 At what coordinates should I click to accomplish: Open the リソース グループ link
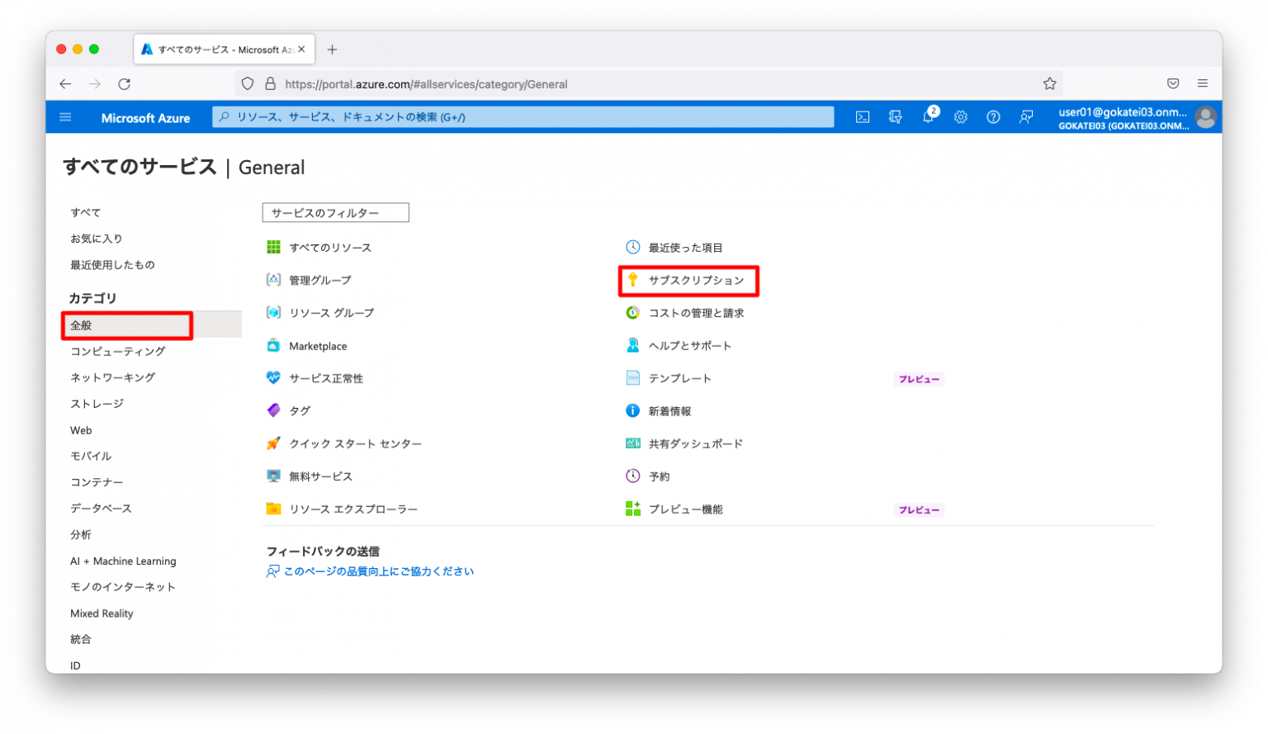(331, 313)
